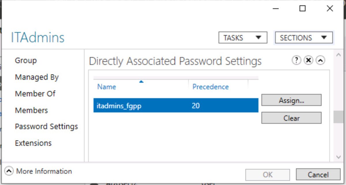Jump to Managed By section

coord(37,77)
